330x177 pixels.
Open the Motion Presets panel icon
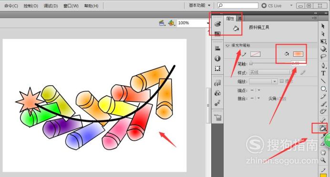(217, 103)
